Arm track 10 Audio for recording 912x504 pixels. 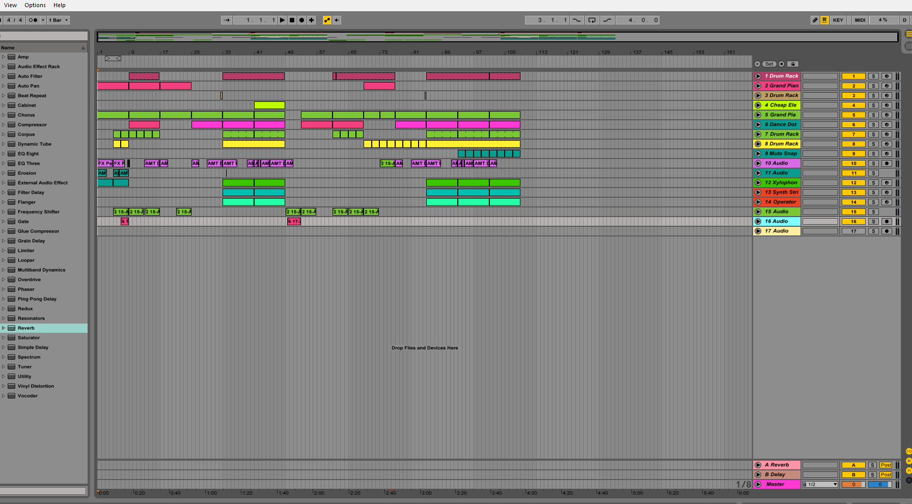click(x=887, y=164)
